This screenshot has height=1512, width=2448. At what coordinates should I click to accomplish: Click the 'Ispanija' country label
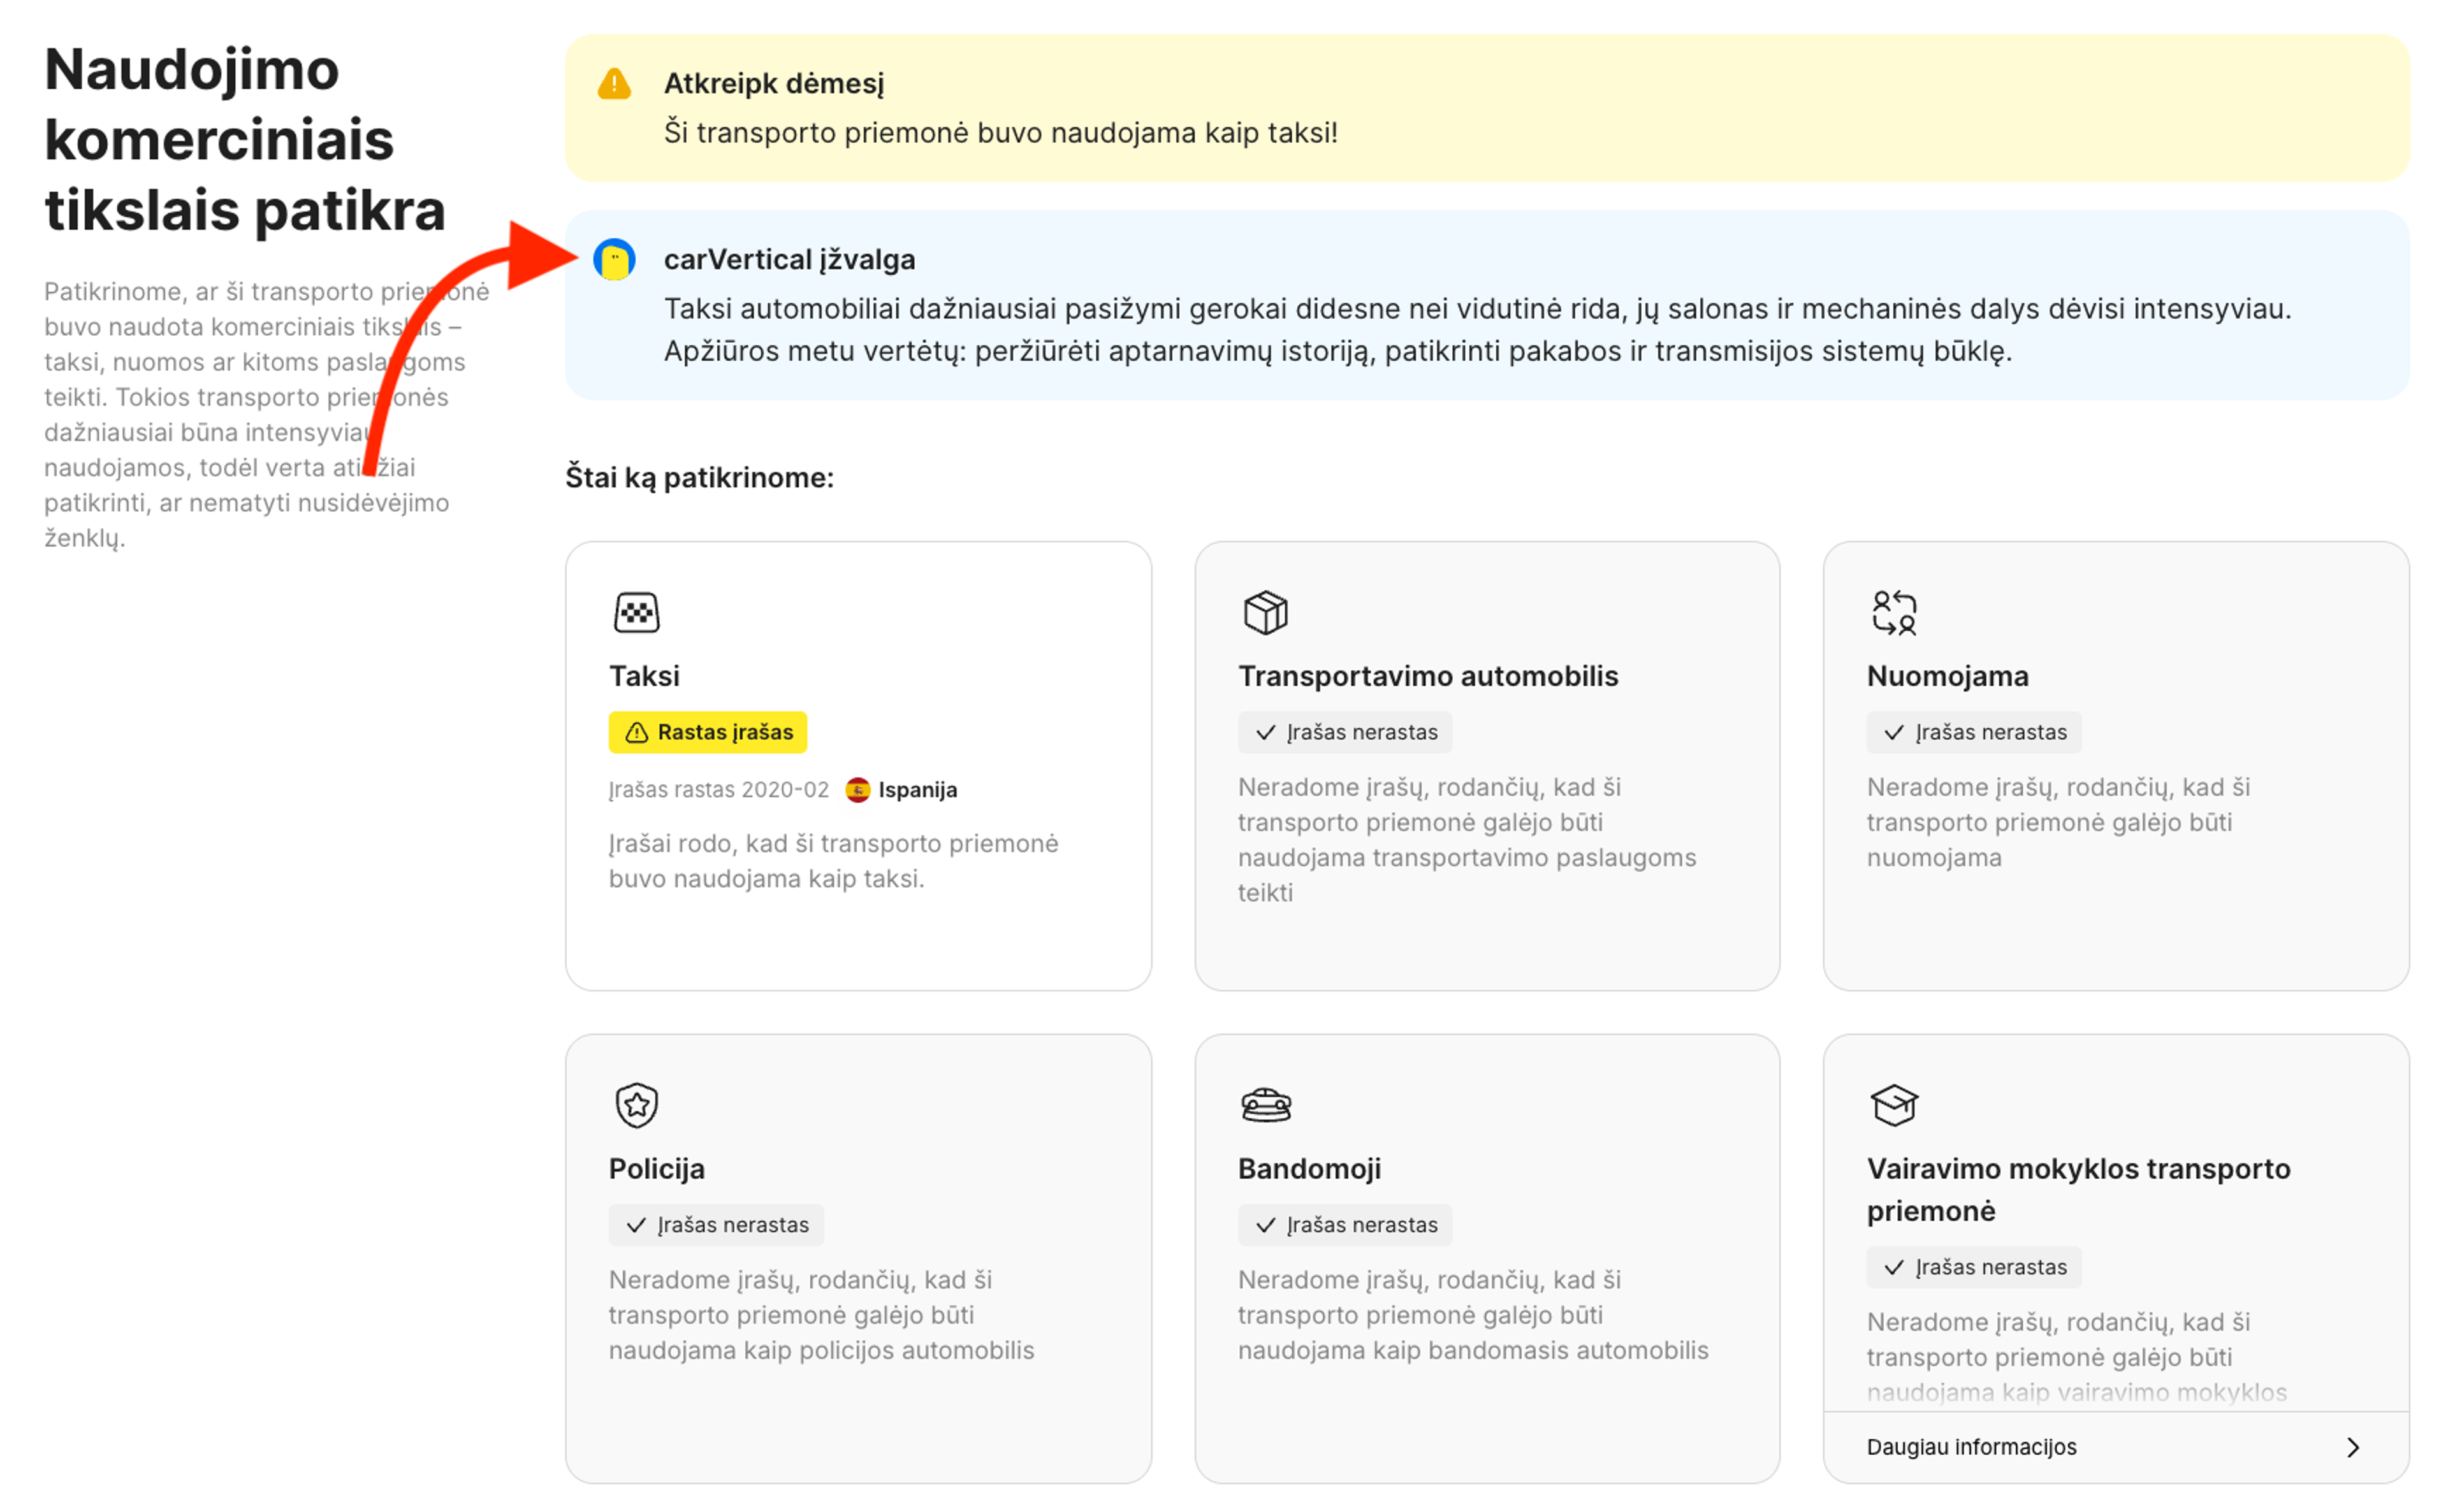pos(917,790)
